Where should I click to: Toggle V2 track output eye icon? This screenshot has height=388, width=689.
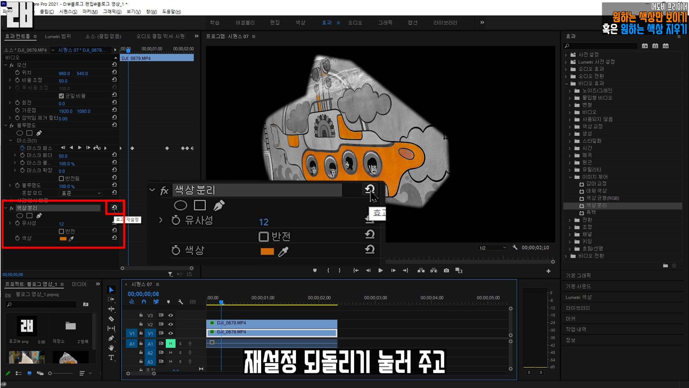pos(171,324)
